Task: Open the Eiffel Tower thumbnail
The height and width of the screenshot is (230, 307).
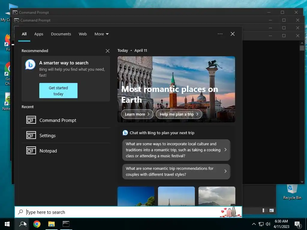Action: [176, 196]
